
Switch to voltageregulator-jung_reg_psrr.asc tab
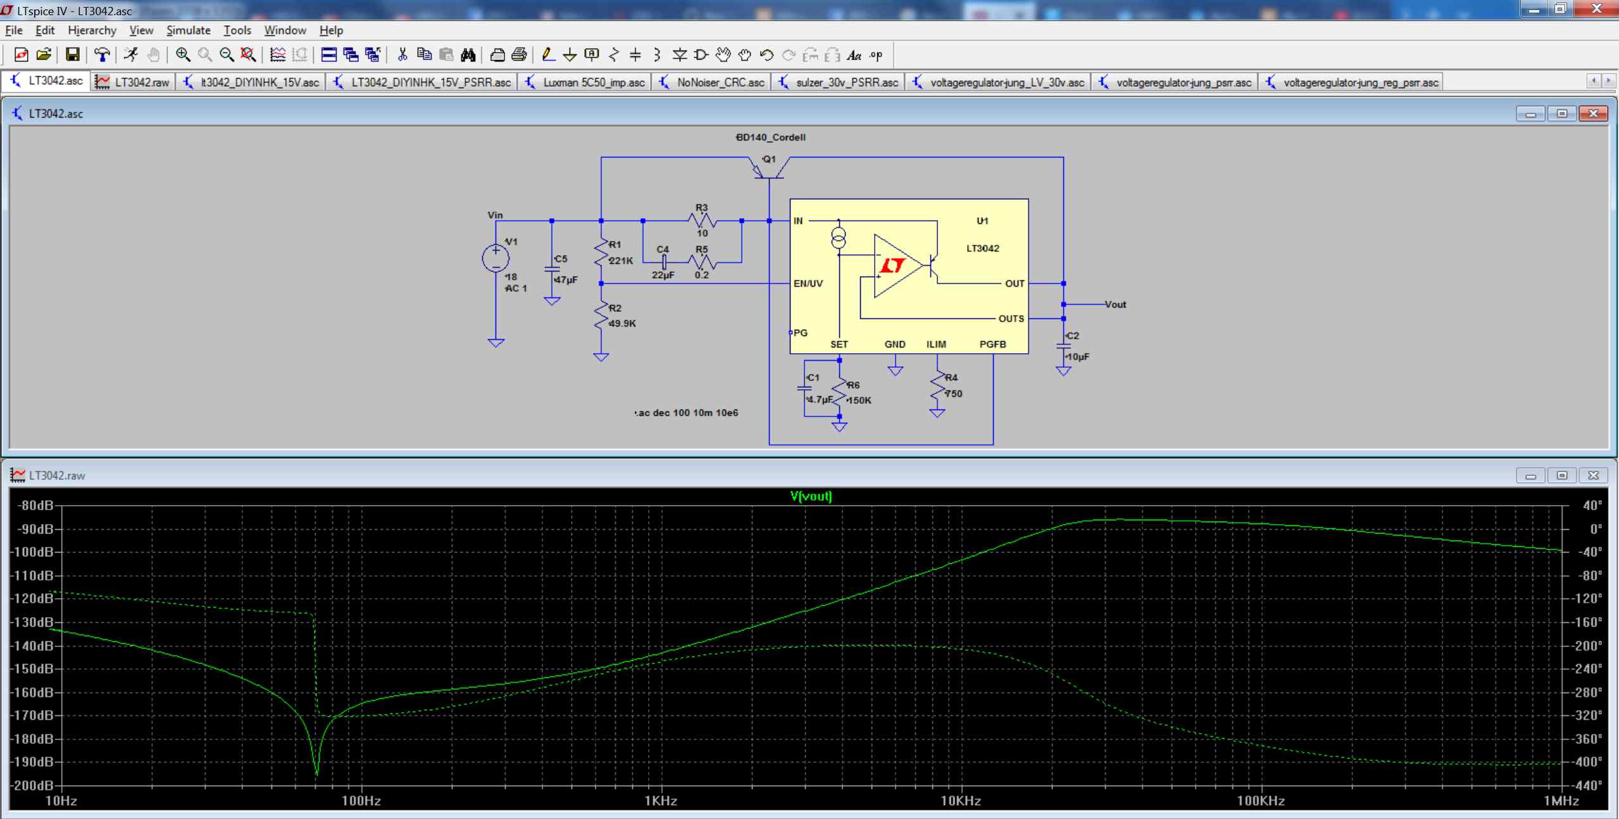pos(1352,82)
